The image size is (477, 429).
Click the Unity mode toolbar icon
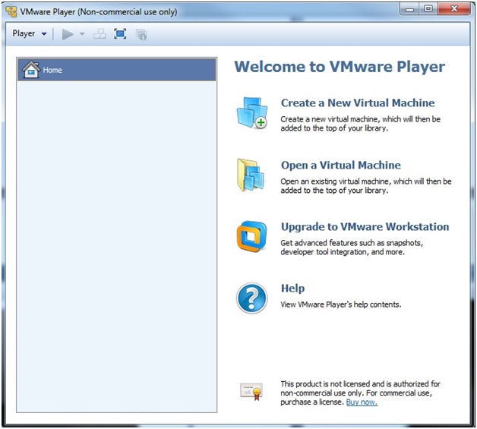click(x=141, y=34)
